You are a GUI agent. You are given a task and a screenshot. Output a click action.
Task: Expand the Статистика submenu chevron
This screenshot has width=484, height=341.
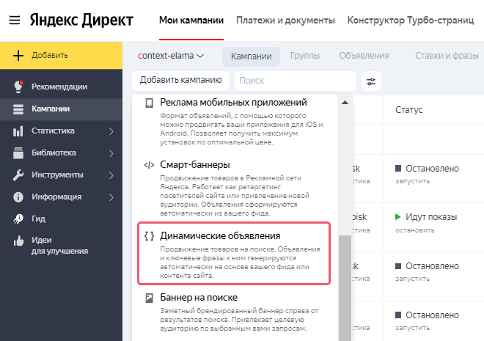[111, 131]
